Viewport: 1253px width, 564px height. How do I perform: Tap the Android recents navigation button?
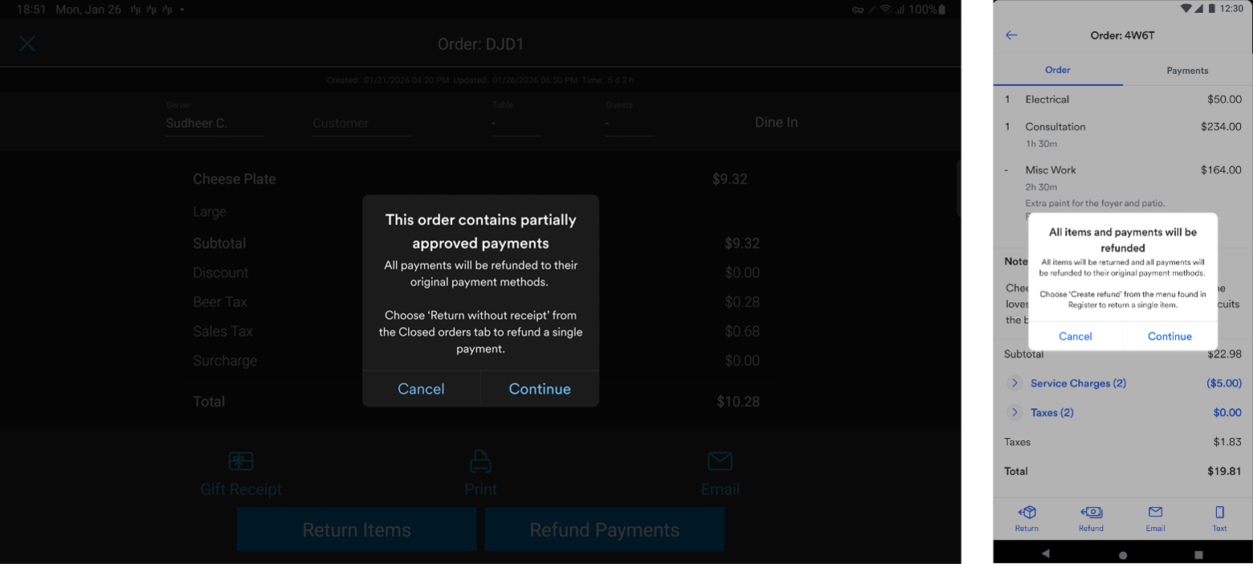(1198, 554)
